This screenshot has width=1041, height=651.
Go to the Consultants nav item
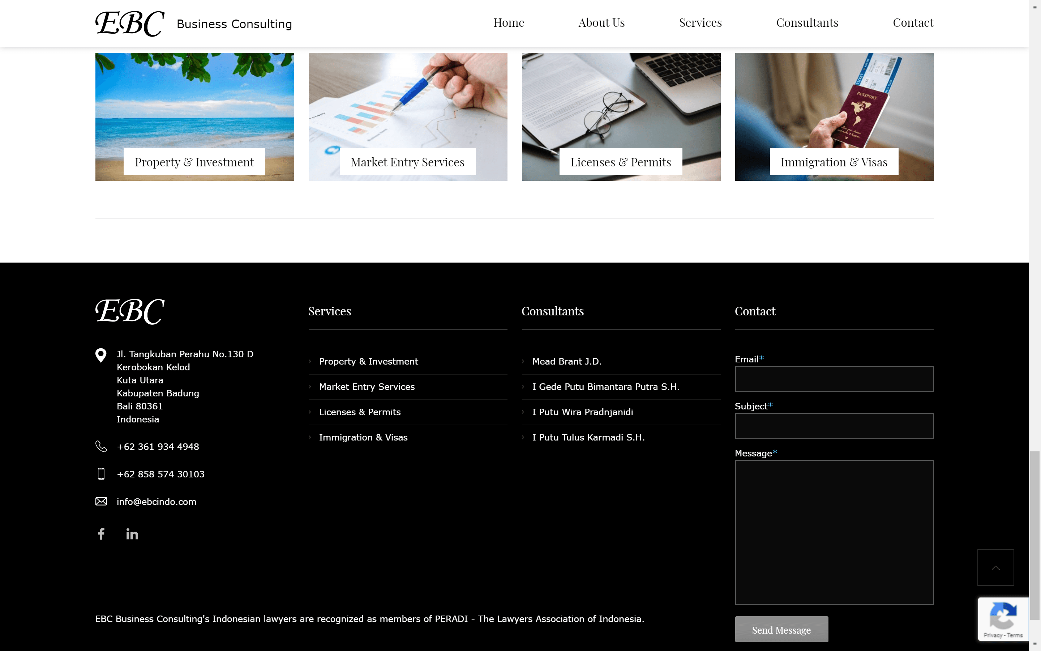click(x=807, y=22)
